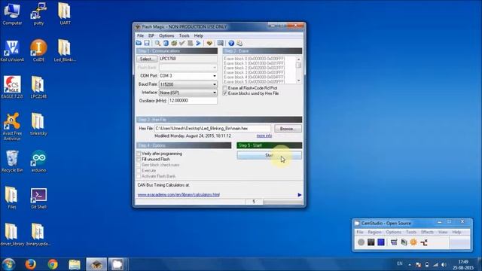Open the Options menu in Flash Magic
482x271 pixels.
[166, 35]
